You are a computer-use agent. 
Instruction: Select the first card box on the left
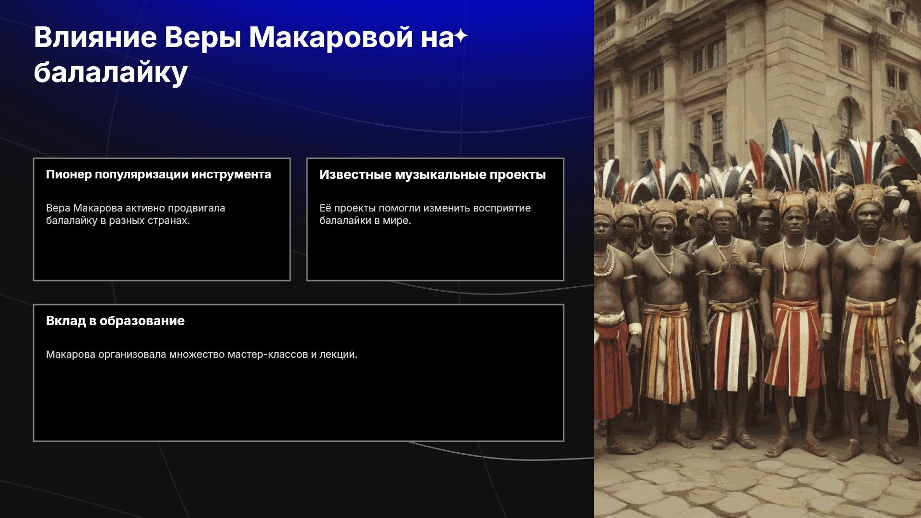pos(162,219)
